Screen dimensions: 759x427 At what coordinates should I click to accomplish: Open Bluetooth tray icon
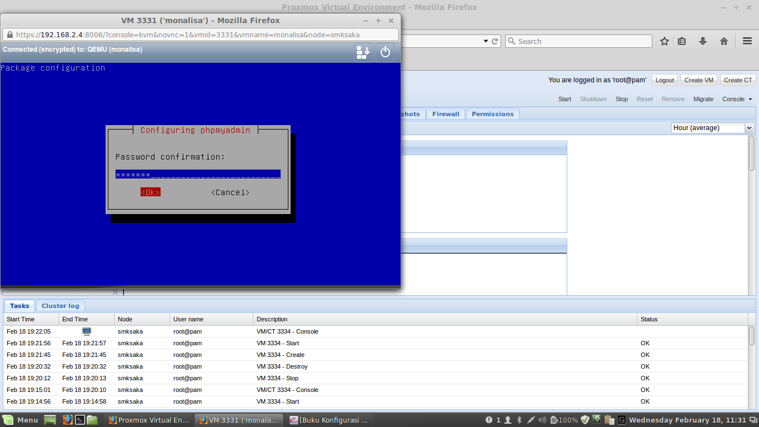pyautogui.click(x=520, y=420)
